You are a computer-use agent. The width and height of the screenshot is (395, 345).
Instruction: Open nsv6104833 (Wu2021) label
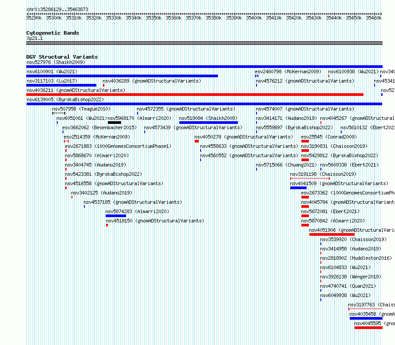[345, 267]
